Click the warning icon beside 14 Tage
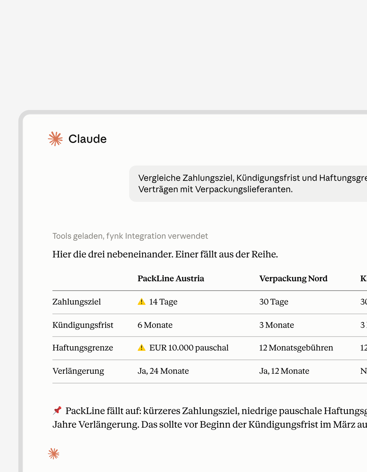This screenshot has height=472, width=367. [x=142, y=302]
